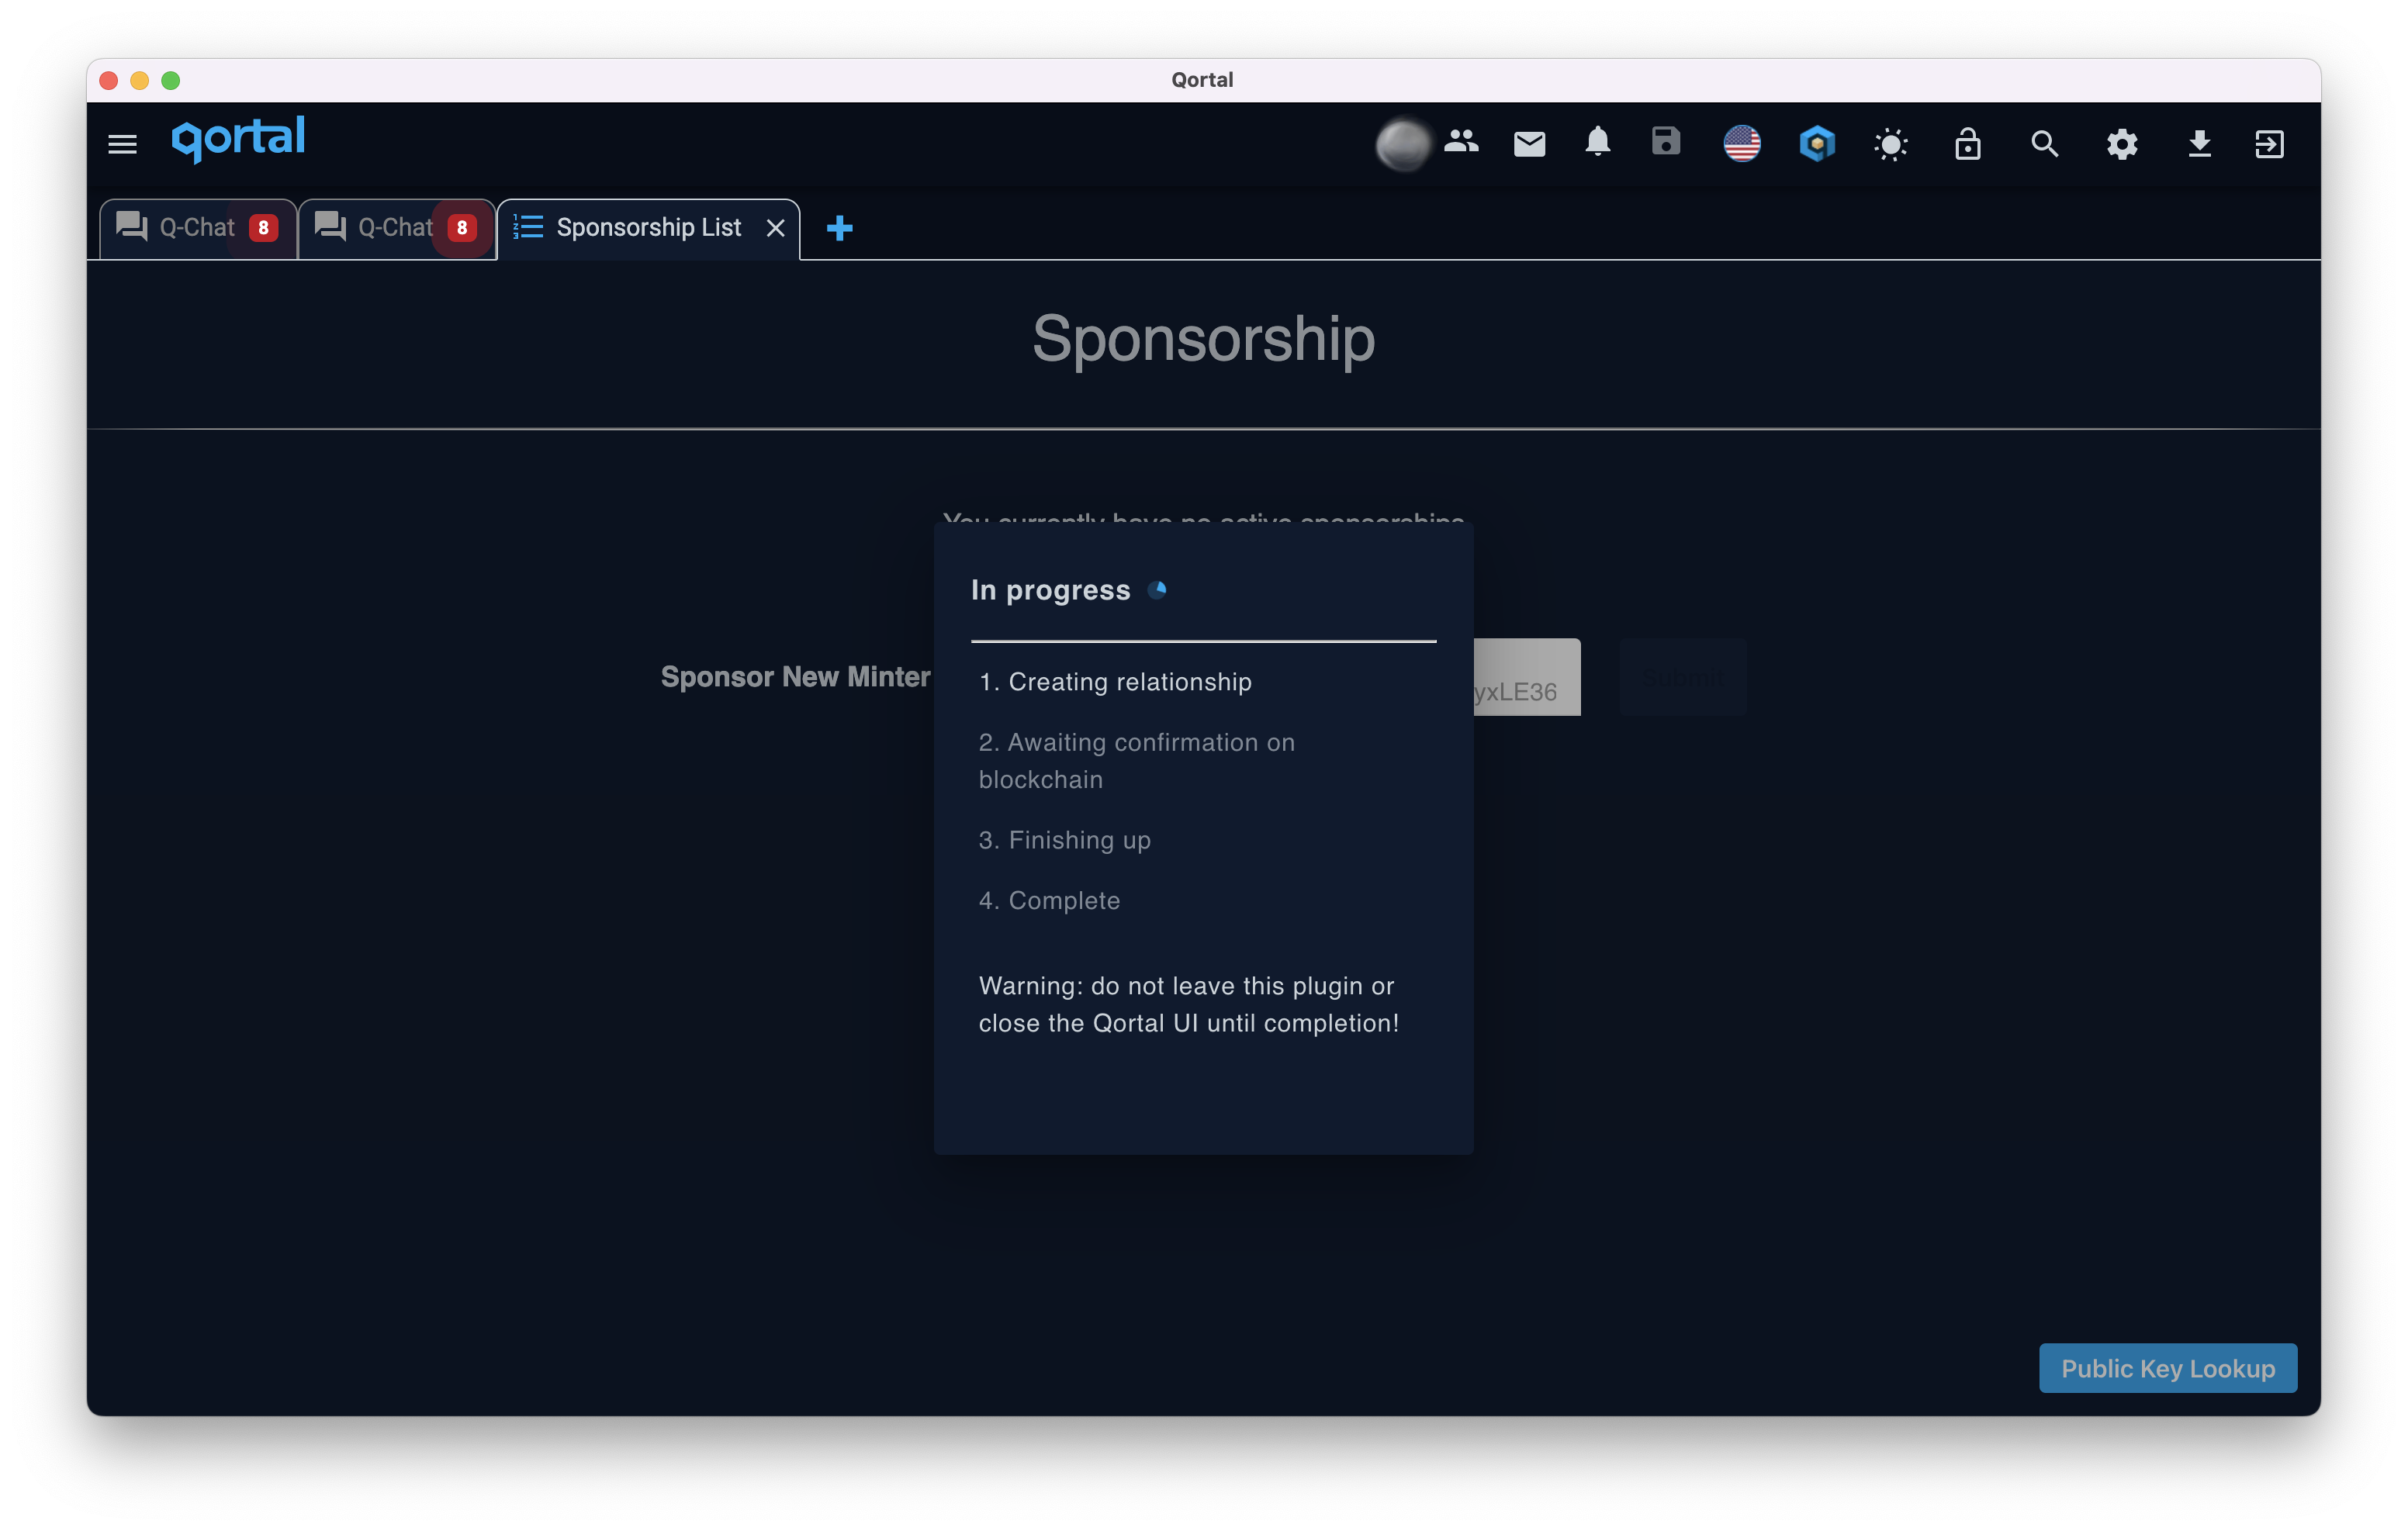Lock the screen with padlock icon
Screen dimensions: 2408x1531
(1967, 144)
